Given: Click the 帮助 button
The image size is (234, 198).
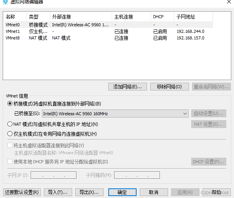Looking at the screenshot, I should [x=217, y=192].
